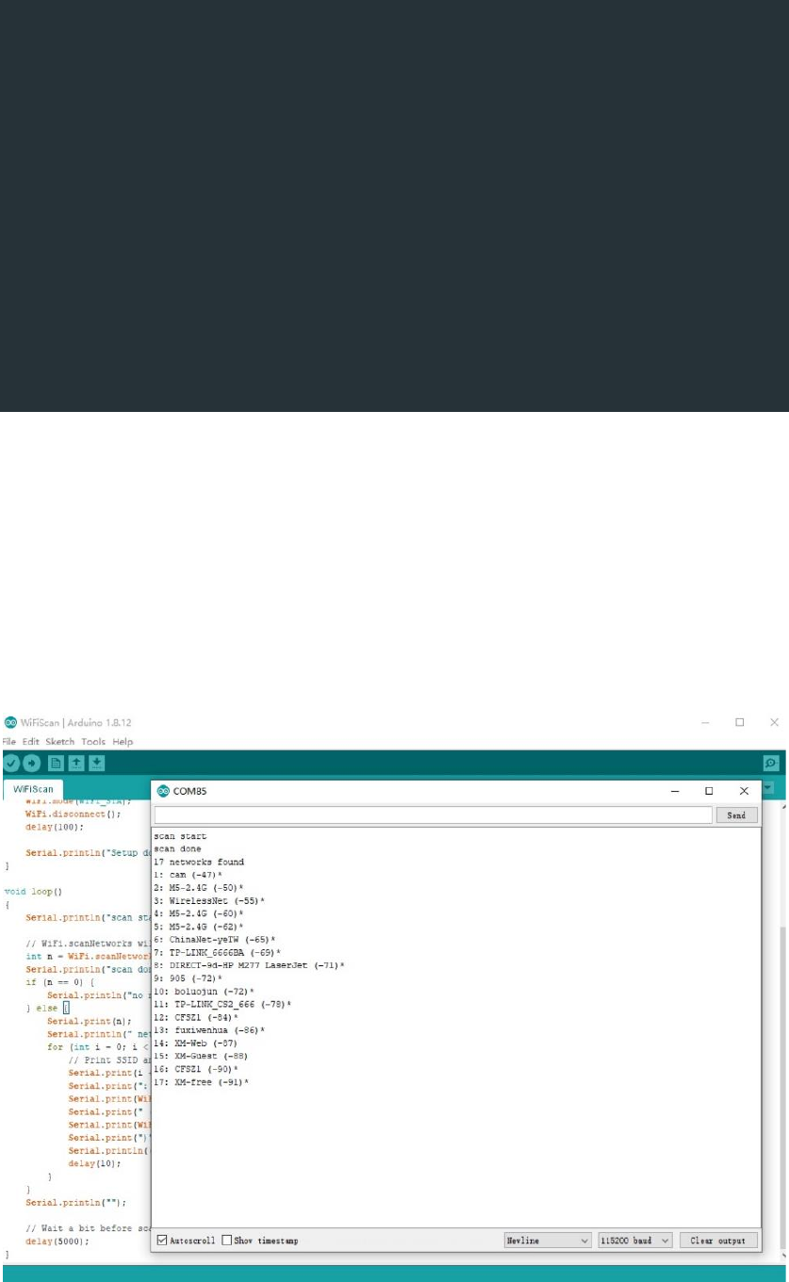Click the "11: TP-LINK_CS2_666 (-78)*" line

pyautogui.click(x=222, y=1005)
